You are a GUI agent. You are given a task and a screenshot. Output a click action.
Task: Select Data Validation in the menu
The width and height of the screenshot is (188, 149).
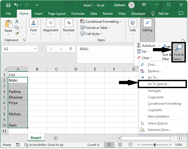pyautogui.click(x=163, y=116)
